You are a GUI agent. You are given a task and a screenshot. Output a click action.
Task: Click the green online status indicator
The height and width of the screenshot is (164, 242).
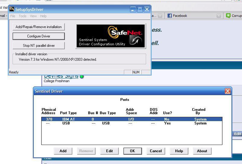pyautogui.click(x=82, y=76)
